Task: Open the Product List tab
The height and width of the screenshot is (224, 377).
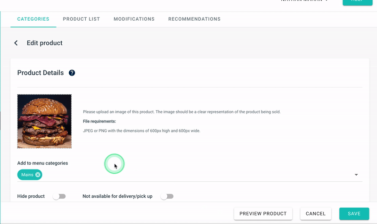Action: point(82,19)
